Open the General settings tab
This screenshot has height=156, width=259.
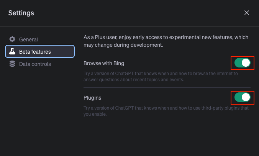pyautogui.click(x=40, y=39)
